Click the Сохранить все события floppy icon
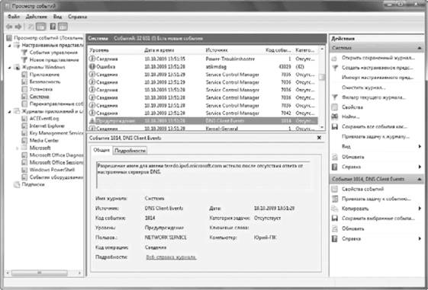 click(335, 126)
